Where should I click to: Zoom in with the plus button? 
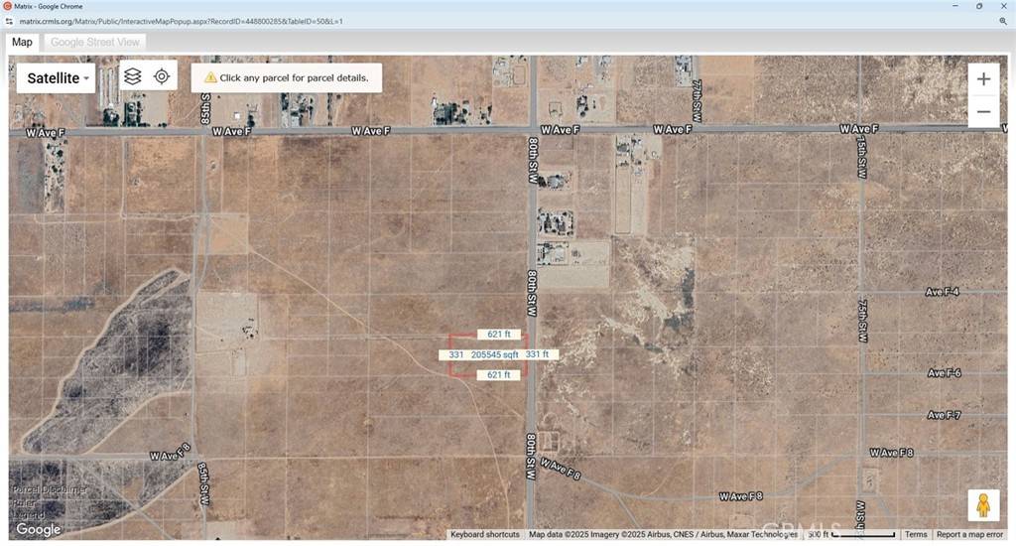tap(982, 79)
